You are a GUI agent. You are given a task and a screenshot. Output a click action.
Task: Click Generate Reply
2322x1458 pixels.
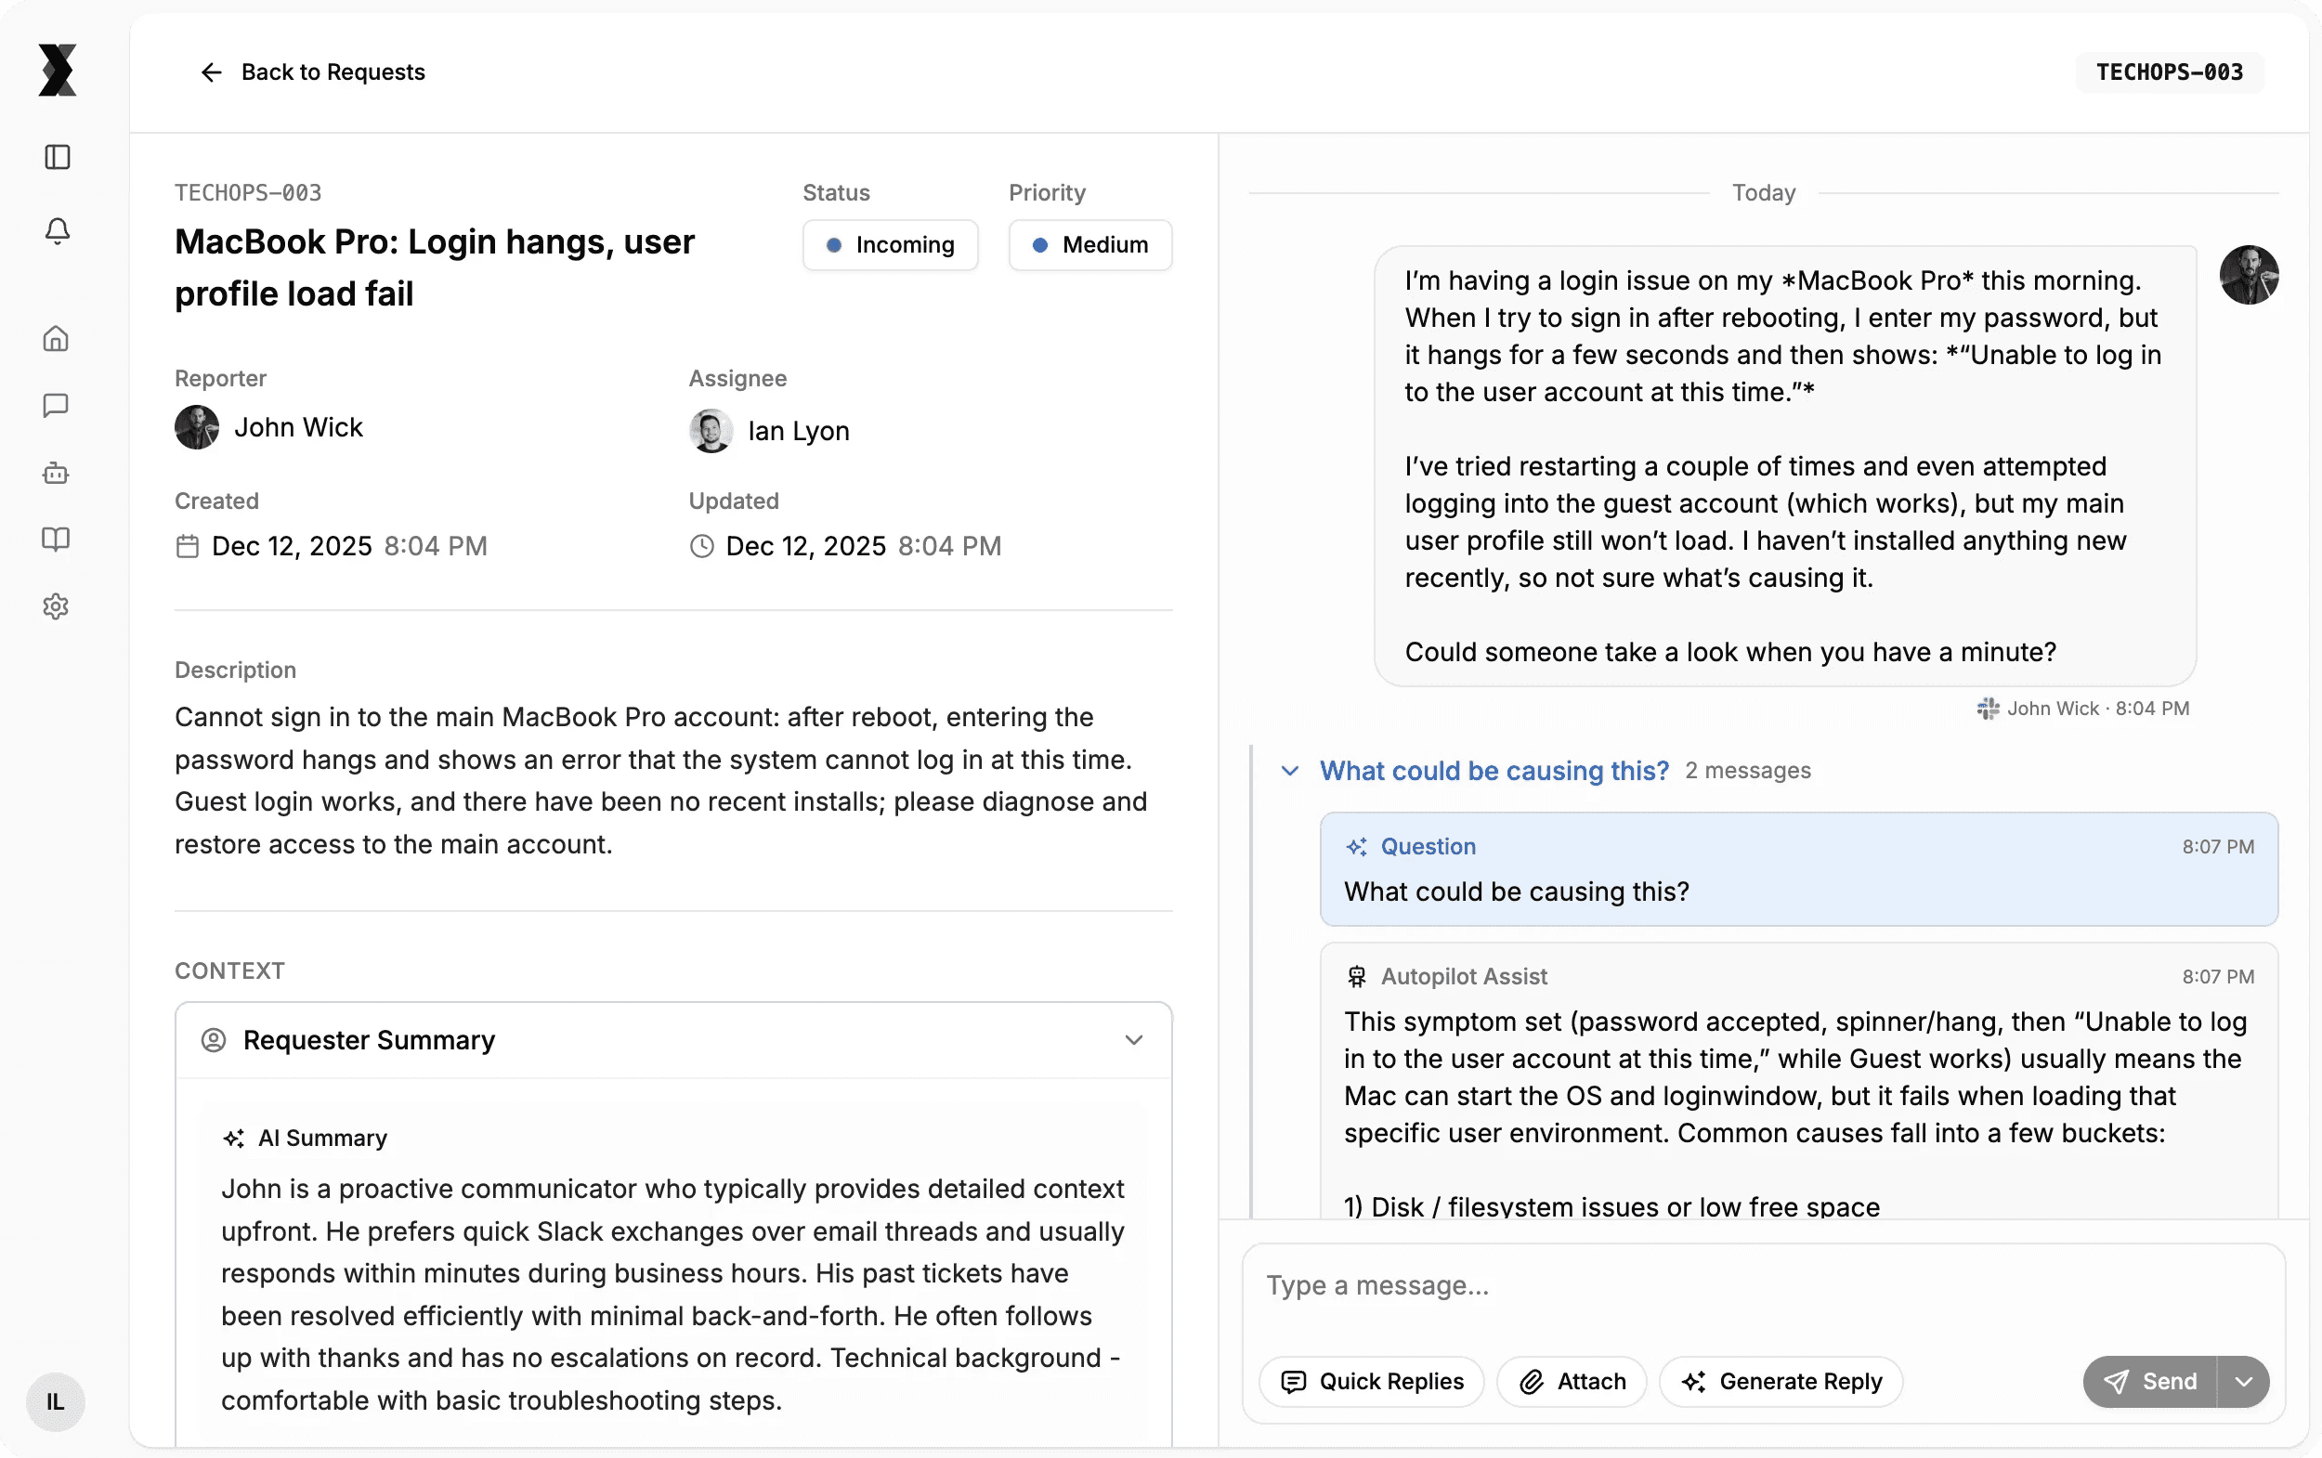click(1781, 1381)
